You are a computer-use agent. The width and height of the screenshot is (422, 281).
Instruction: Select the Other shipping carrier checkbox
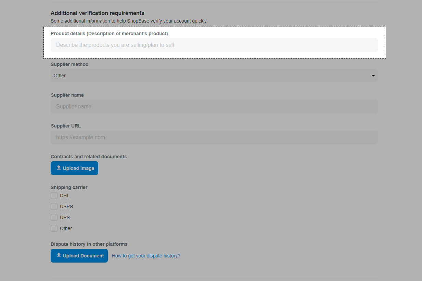(x=54, y=228)
